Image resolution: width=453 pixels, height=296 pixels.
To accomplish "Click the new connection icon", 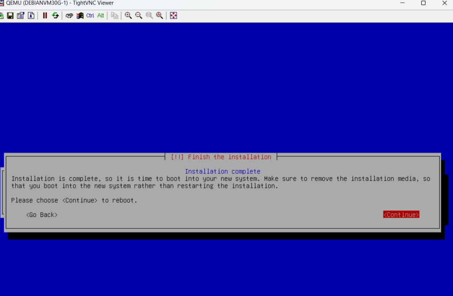I will coord(1,15).
